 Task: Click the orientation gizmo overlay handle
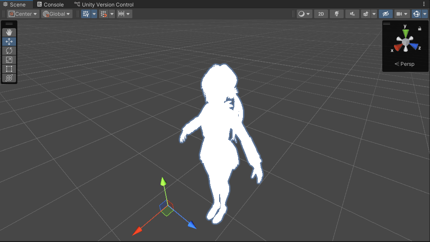(x=387, y=23)
